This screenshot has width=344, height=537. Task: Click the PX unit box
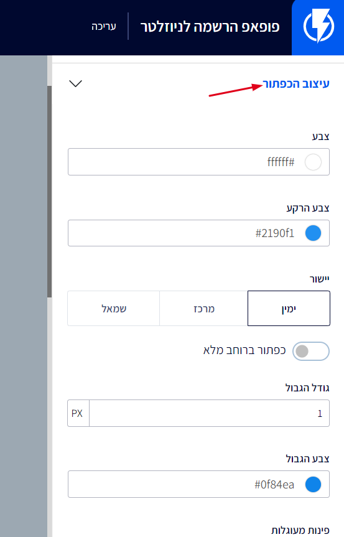78,413
